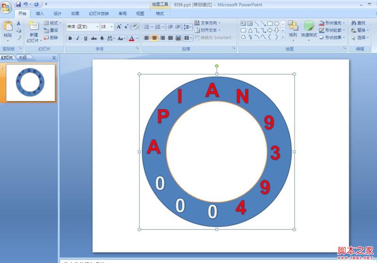Open the 替换 (Replace) command

tap(360, 30)
